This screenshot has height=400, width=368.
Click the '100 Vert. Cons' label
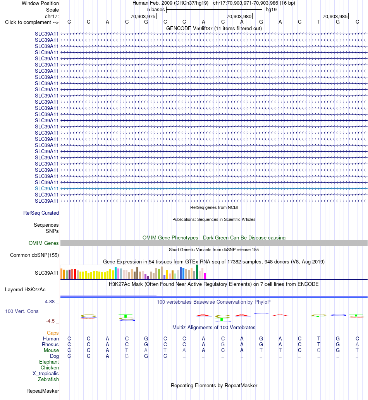[x=22, y=311]
